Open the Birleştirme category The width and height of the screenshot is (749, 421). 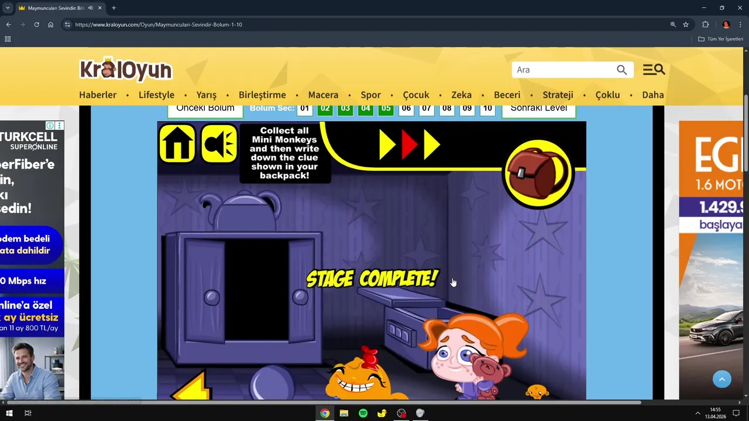(x=262, y=95)
